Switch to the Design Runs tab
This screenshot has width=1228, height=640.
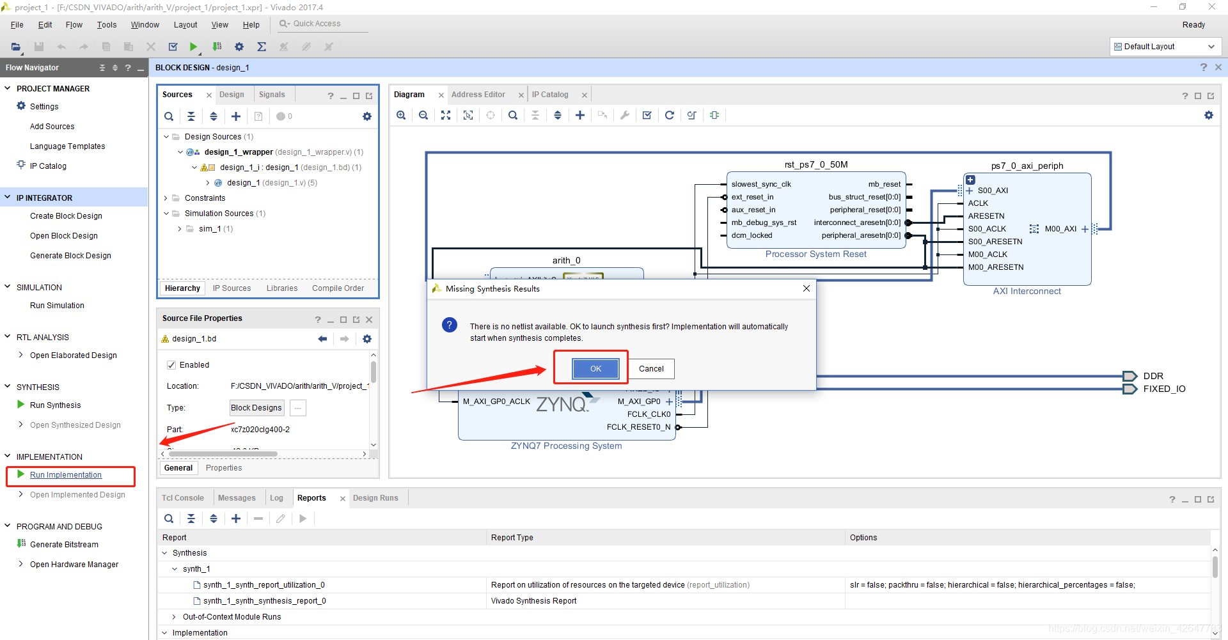[375, 498]
